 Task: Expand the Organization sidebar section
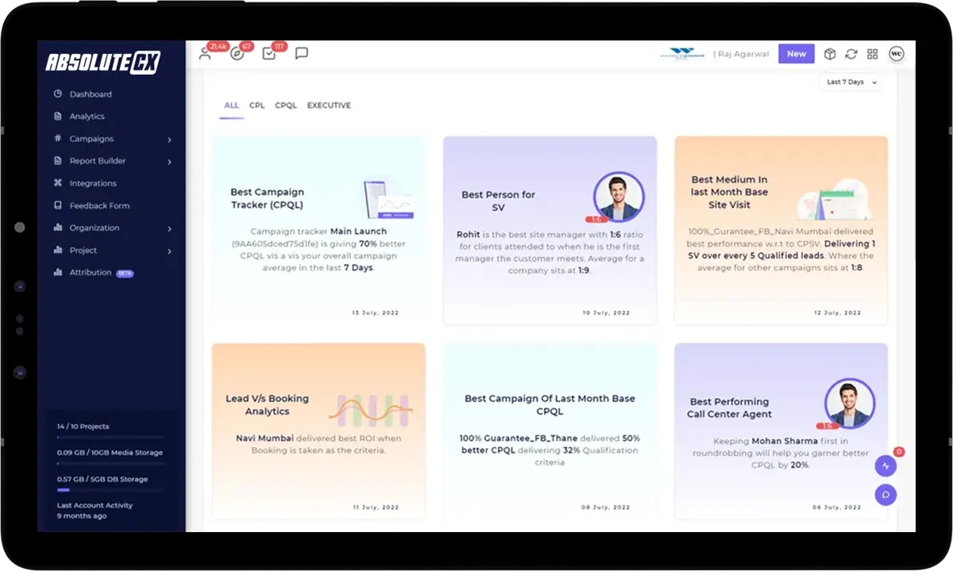(x=113, y=228)
